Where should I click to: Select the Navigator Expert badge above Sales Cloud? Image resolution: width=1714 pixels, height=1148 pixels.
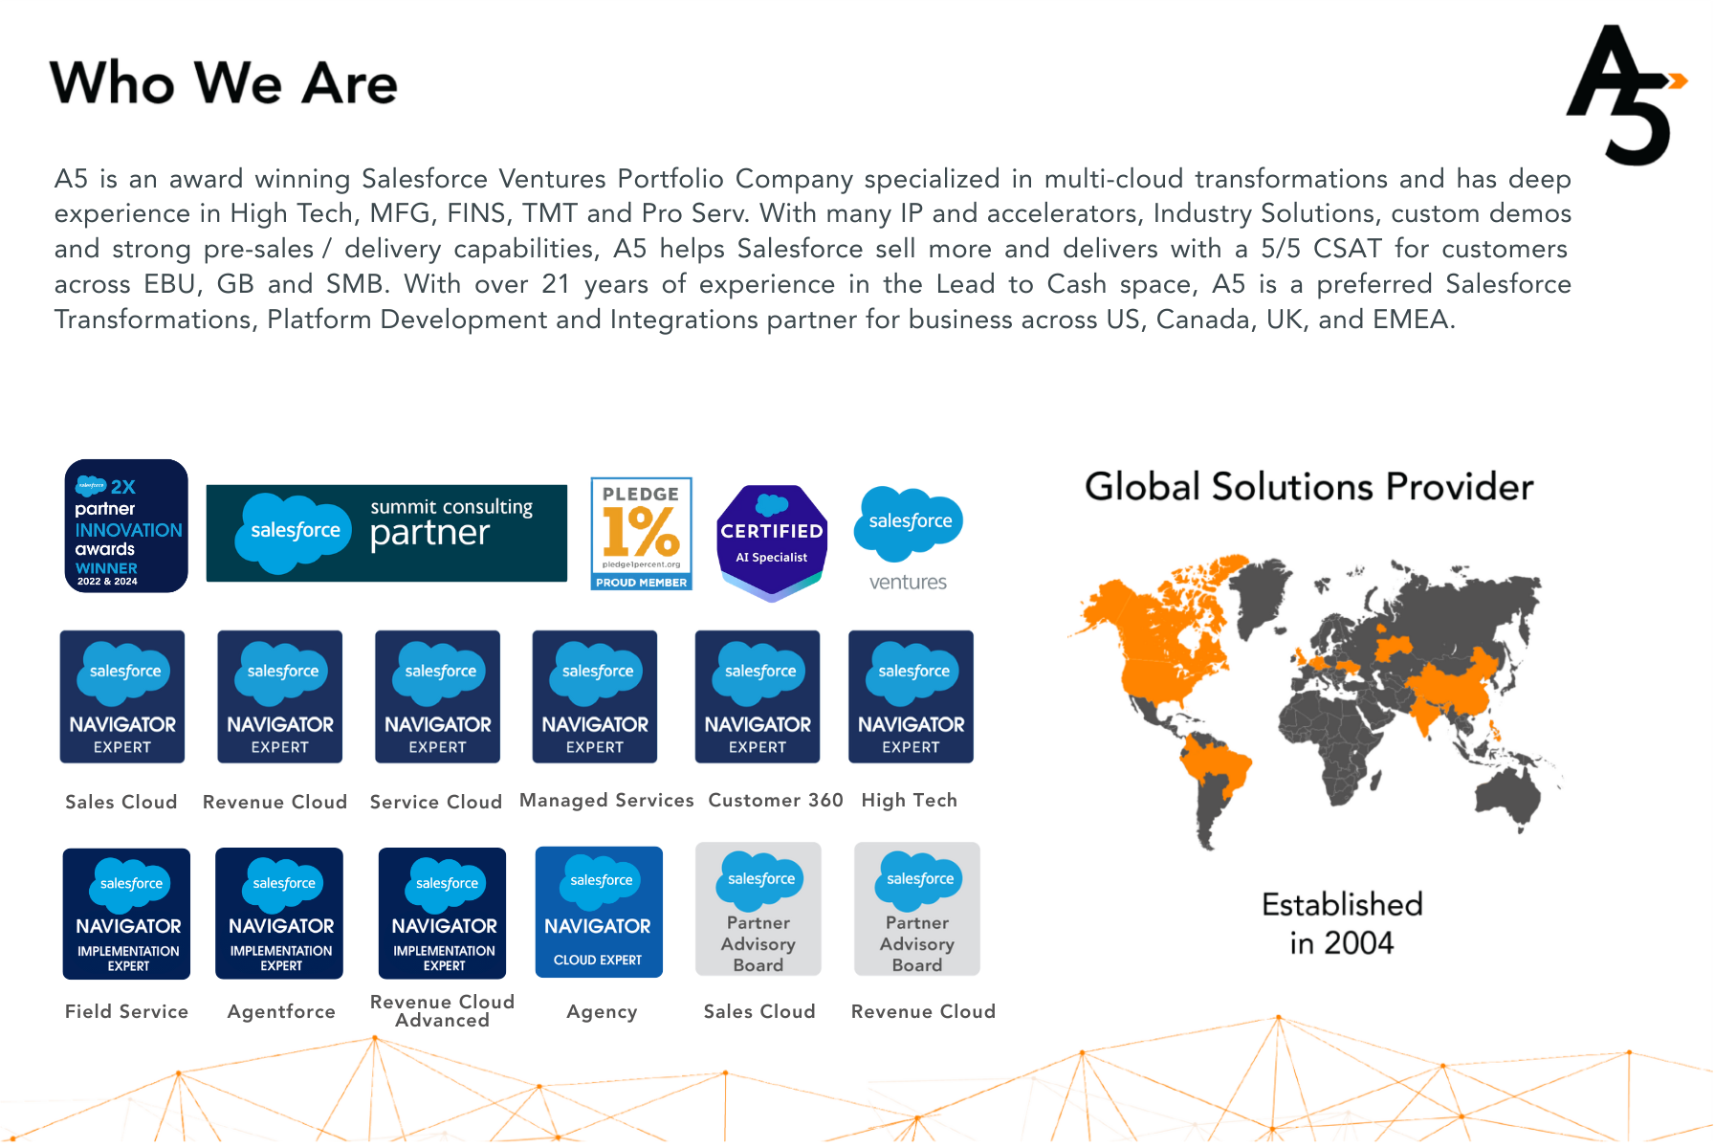tap(122, 696)
